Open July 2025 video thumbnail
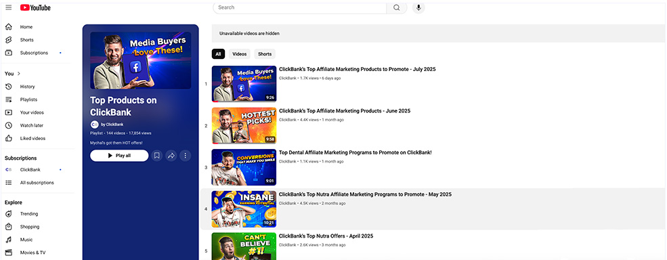667x260 pixels. (244, 84)
